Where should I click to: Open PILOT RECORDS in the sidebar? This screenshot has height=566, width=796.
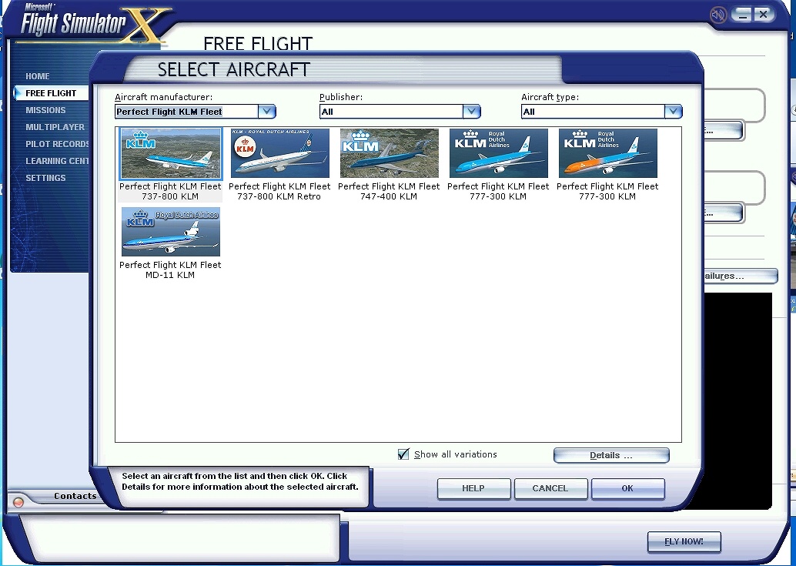coord(57,144)
